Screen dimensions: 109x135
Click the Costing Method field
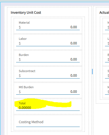point(48,122)
